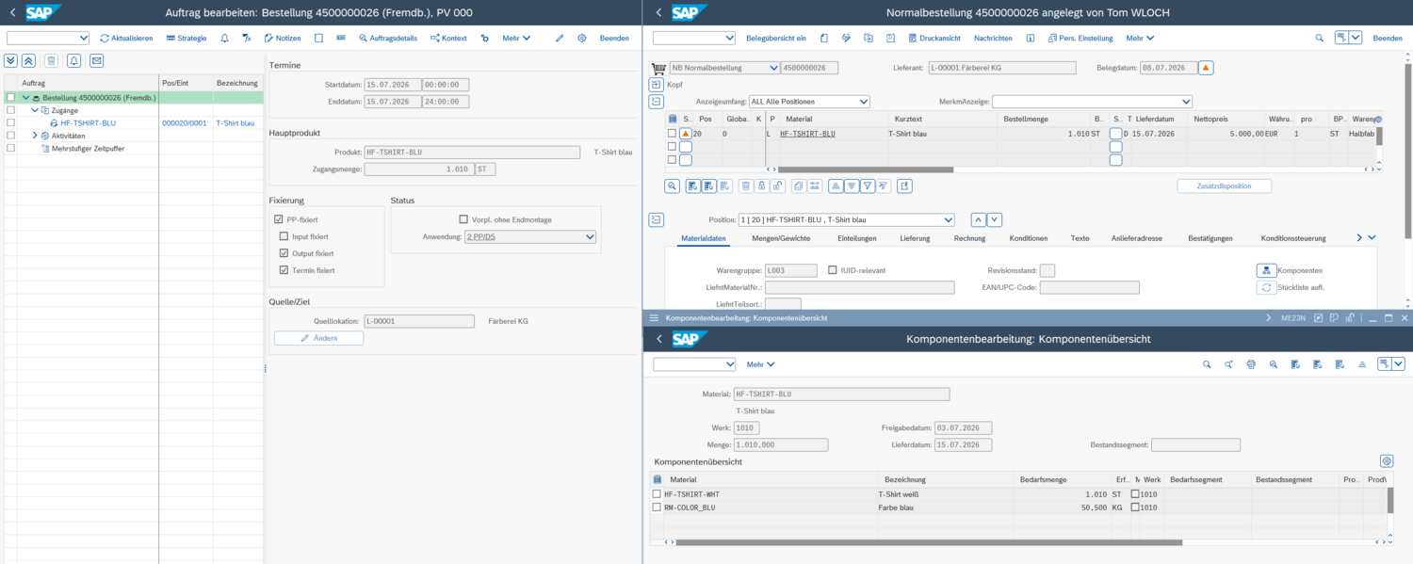
Task: Open the Position 1 [20] HF-TSHIRT-BLU dropdown
Action: pos(846,219)
